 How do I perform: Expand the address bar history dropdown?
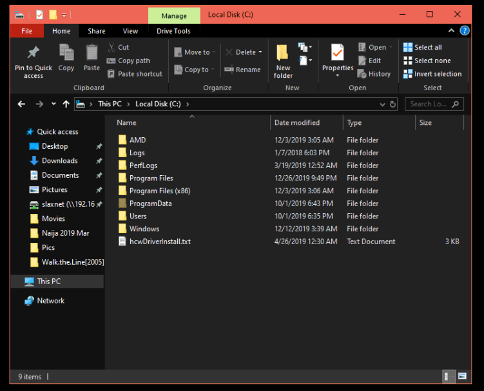pyautogui.click(x=382, y=104)
